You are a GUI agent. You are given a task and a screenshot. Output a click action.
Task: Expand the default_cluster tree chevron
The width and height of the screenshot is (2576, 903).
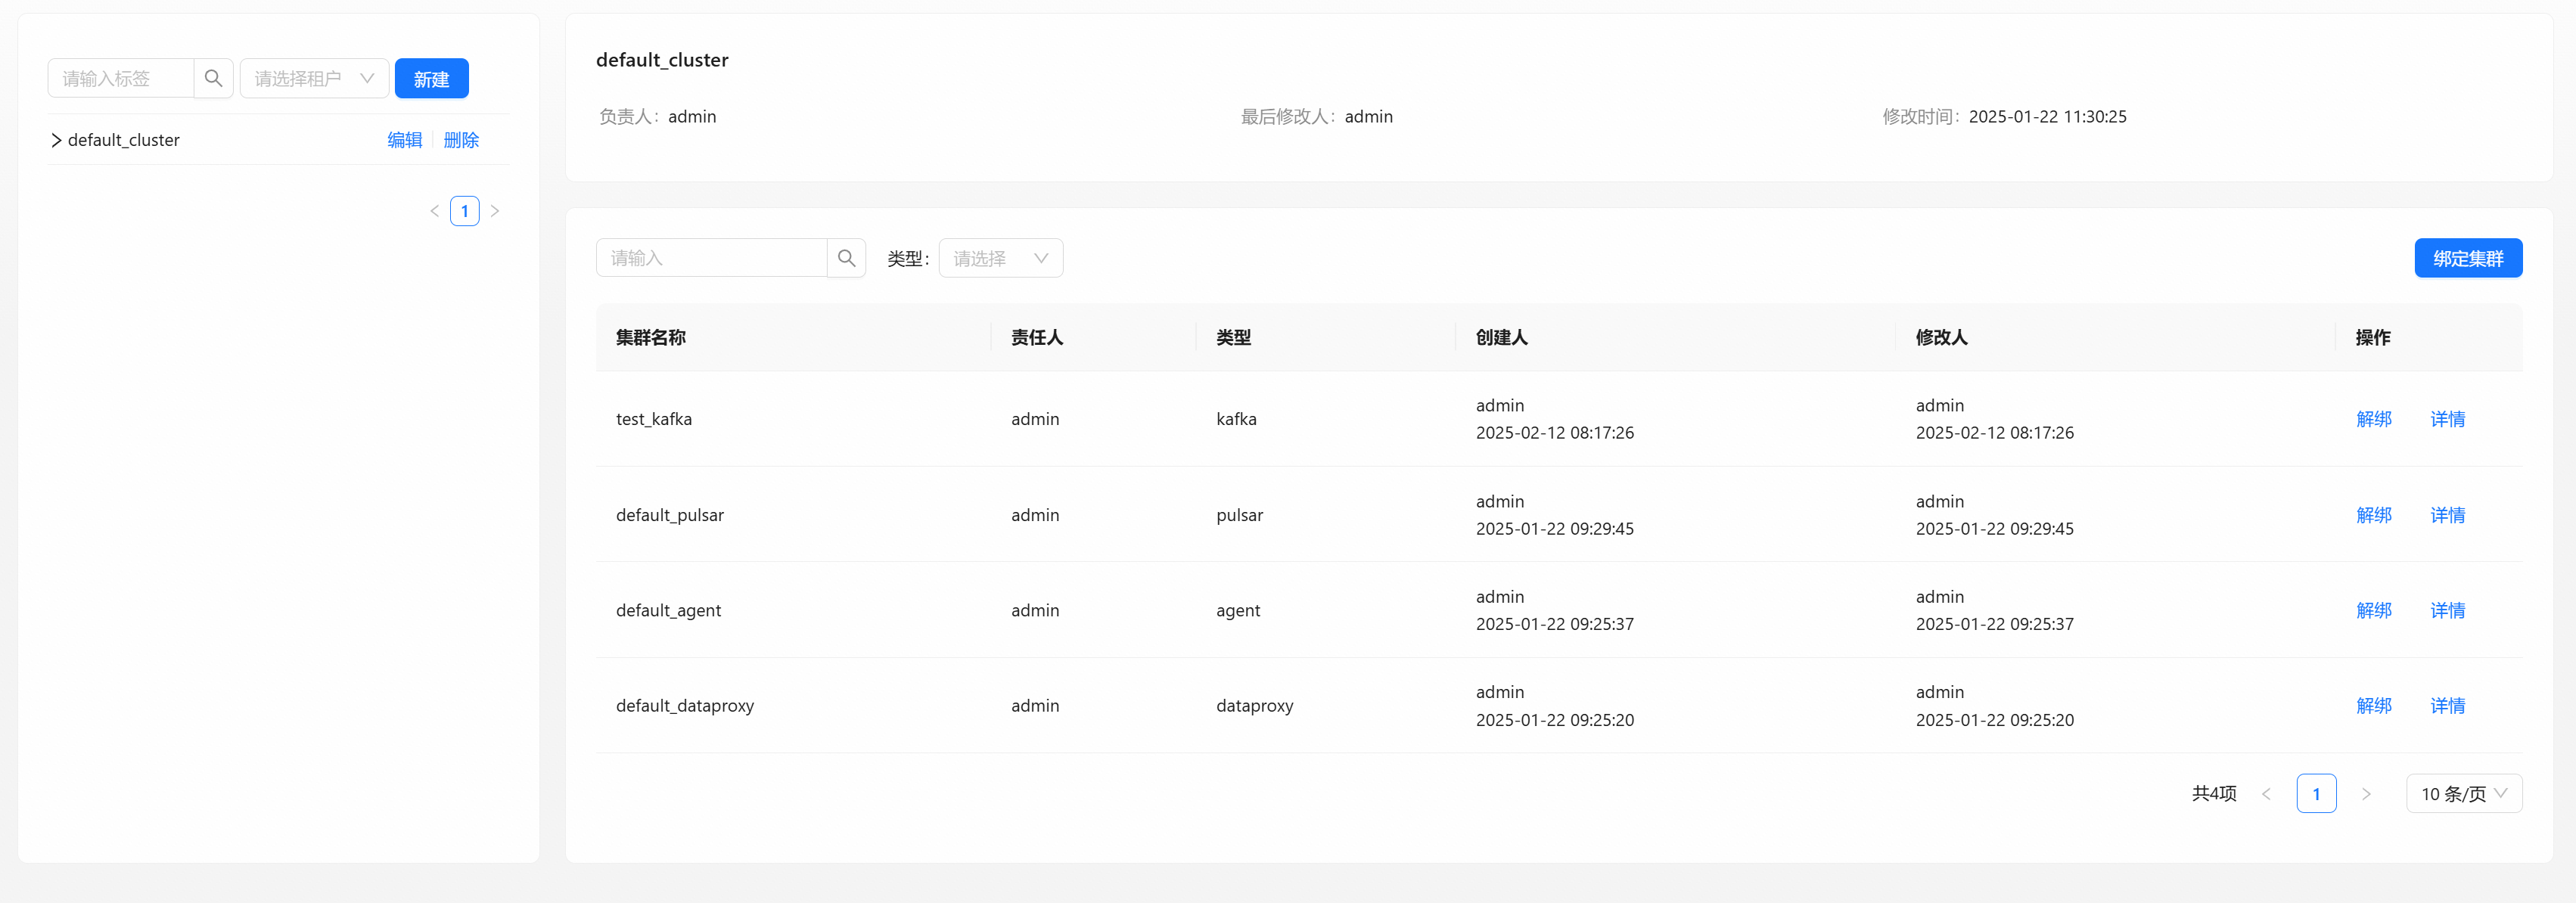56,140
